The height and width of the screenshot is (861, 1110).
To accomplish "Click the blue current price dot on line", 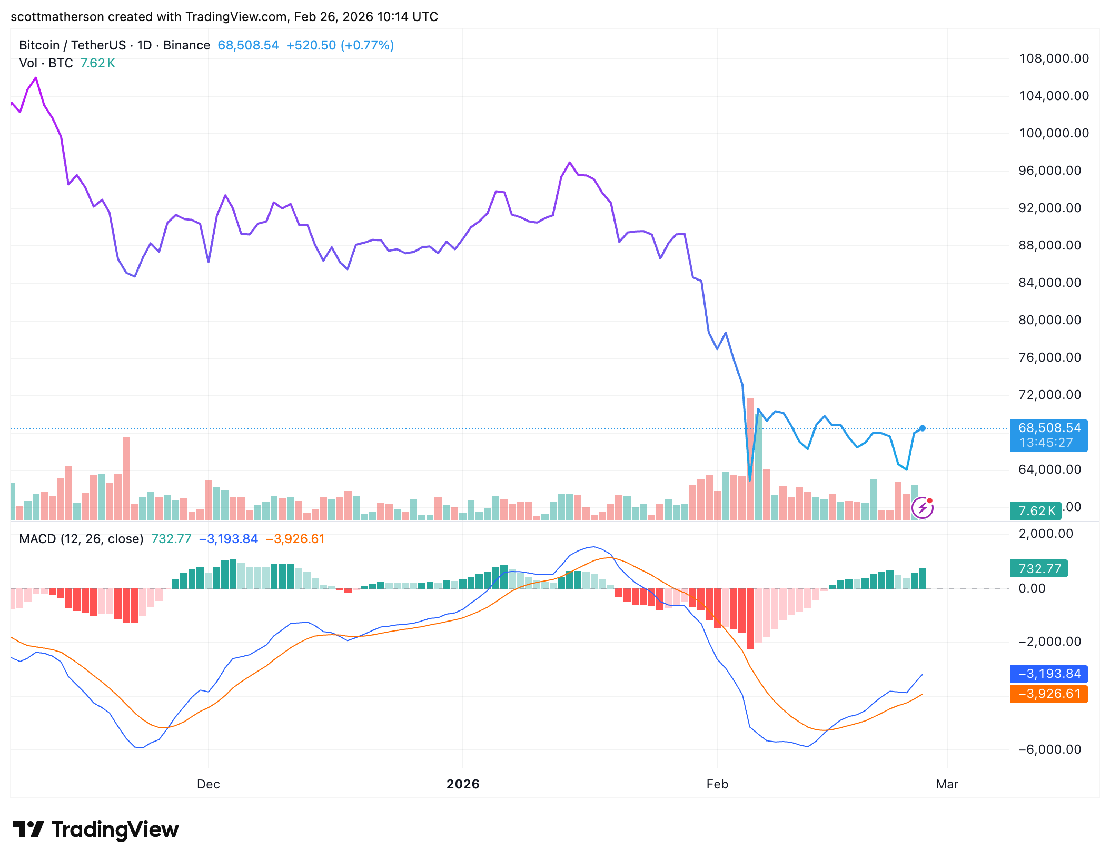I will [922, 428].
